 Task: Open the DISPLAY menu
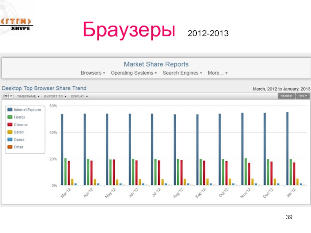pos(79,96)
